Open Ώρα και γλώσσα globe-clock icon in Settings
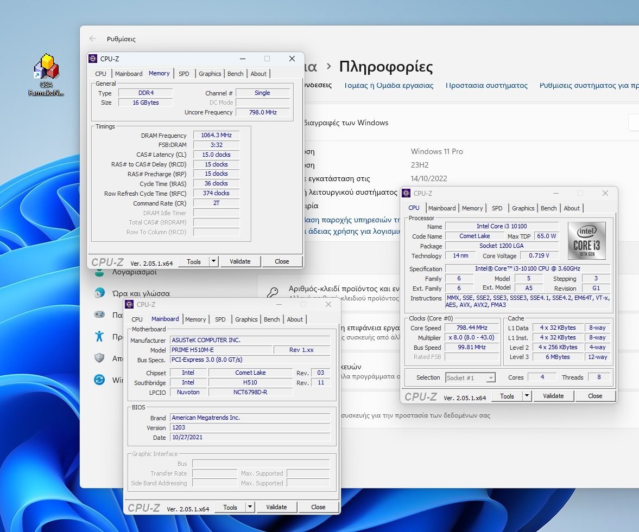 tap(99, 293)
